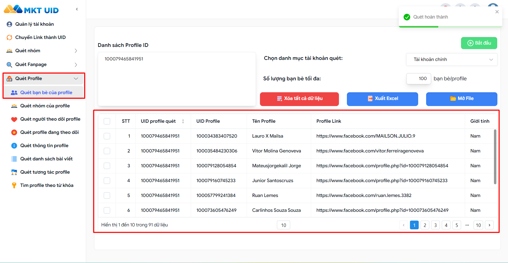Check the row for Carlinhos Souza Souza
The width and height of the screenshot is (508, 263).
tap(107, 210)
